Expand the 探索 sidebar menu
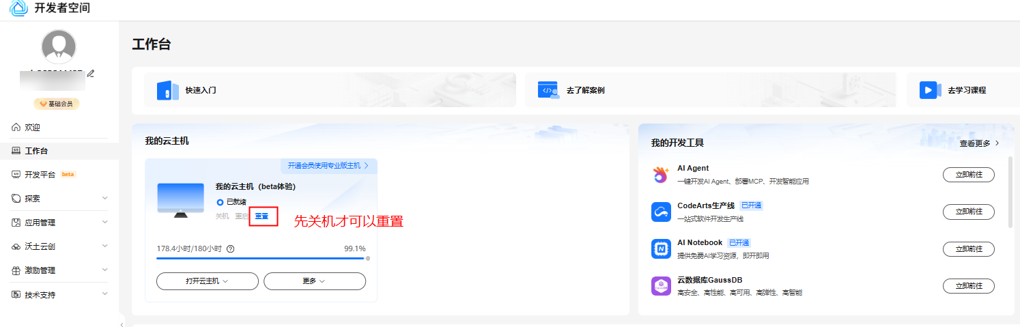This screenshot has width=1020, height=327. tap(59, 199)
